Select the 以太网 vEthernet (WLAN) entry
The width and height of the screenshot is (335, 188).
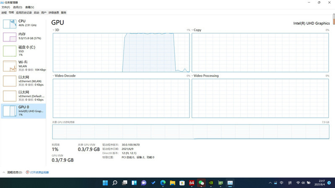(x=23, y=81)
